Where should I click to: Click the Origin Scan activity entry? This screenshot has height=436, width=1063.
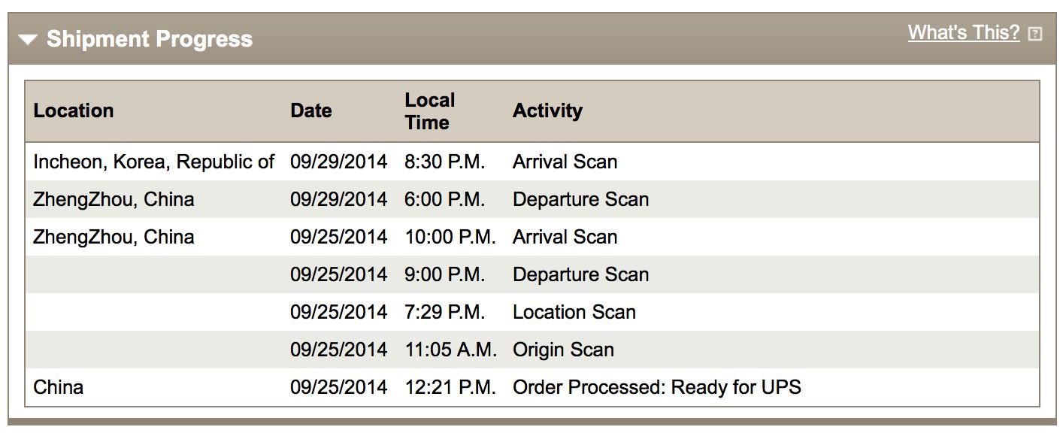(563, 350)
